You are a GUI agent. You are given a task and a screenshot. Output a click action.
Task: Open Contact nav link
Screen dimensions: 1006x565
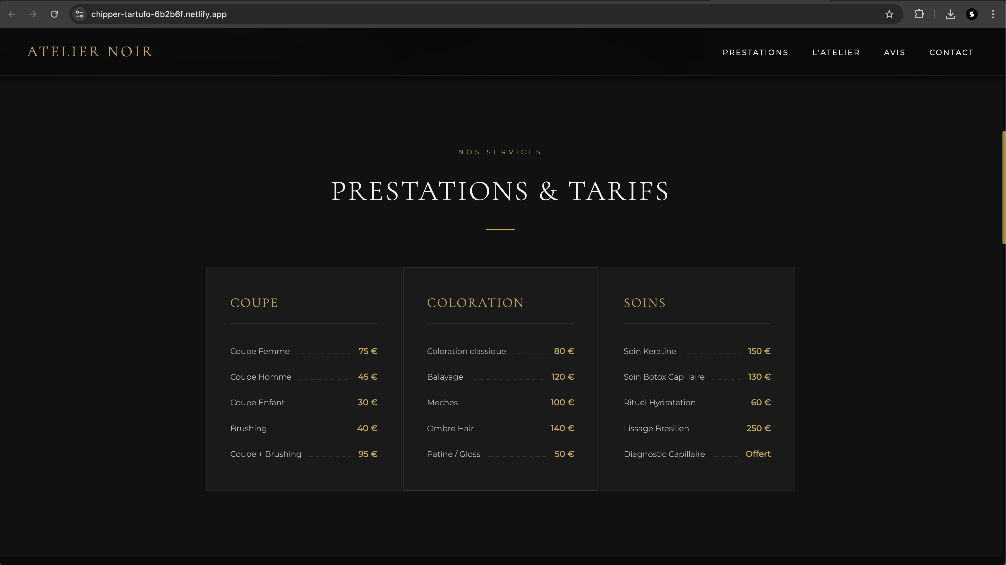point(951,52)
